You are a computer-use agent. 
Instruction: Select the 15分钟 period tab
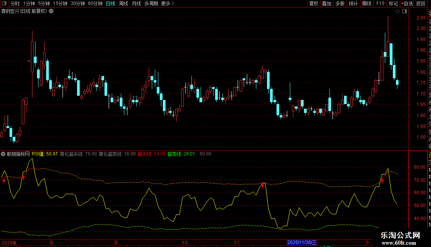point(60,3)
